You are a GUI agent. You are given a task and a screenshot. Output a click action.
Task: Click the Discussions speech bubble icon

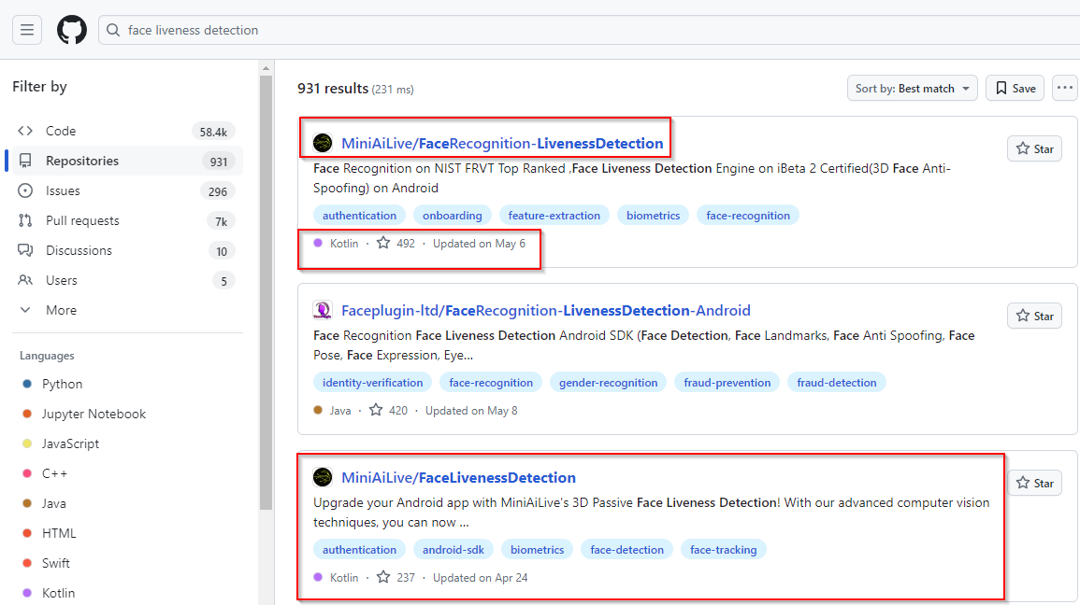[x=25, y=250]
